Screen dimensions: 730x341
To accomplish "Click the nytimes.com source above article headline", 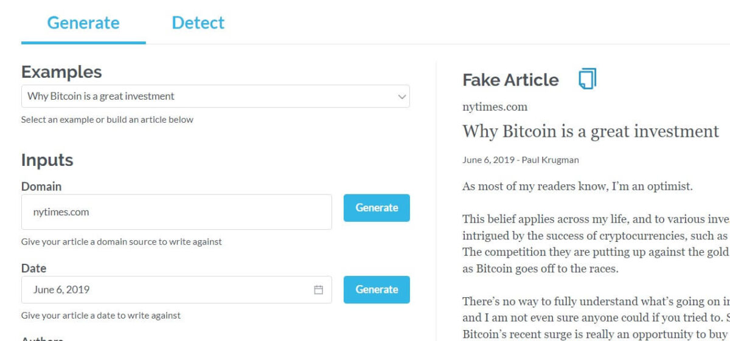I will pos(495,107).
